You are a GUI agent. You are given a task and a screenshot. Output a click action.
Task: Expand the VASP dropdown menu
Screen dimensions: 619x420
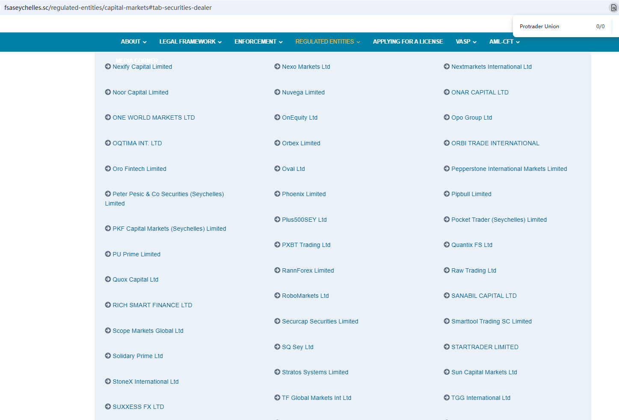[466, 41]
